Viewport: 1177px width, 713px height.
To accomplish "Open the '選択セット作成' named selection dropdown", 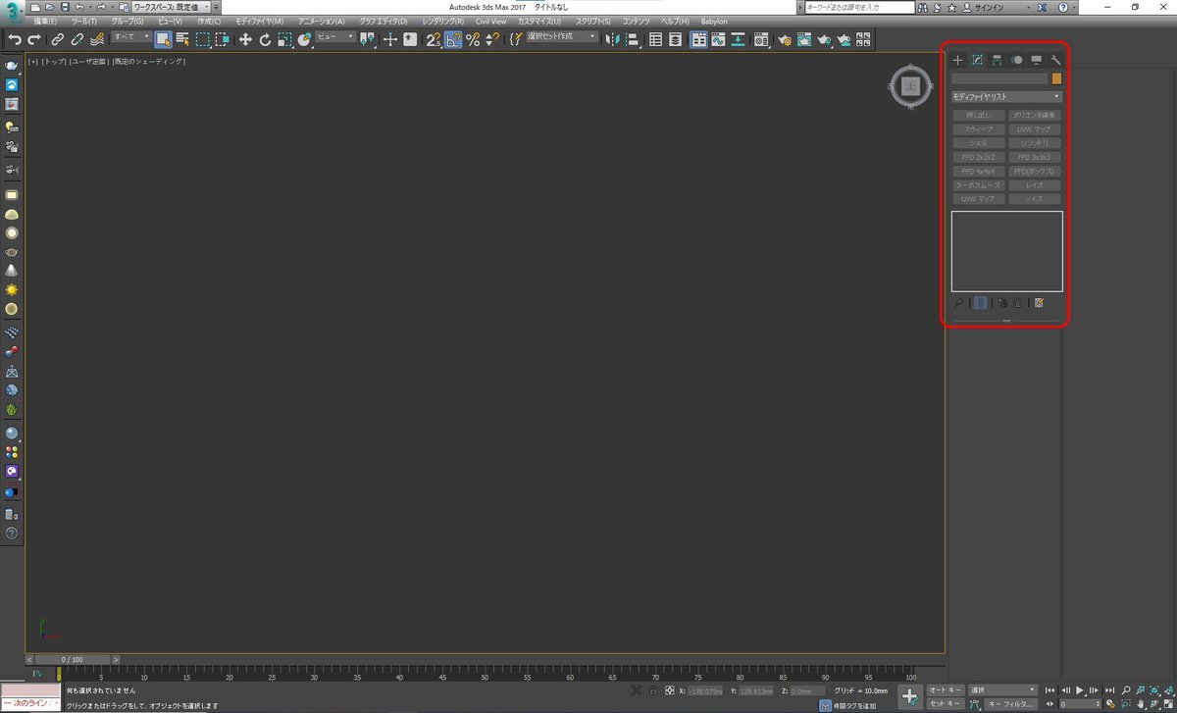I will [561, 37].
